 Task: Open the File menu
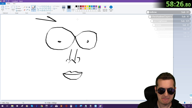[3, 4]
